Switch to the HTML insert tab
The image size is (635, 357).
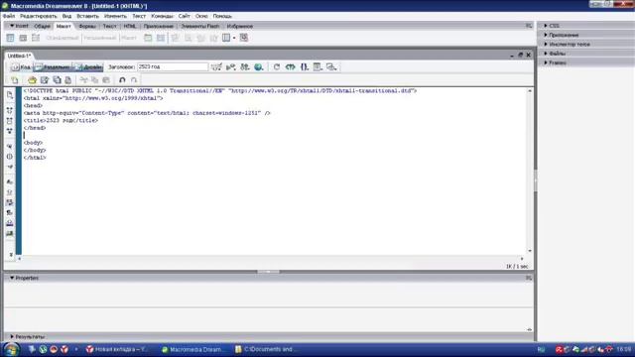130,27
